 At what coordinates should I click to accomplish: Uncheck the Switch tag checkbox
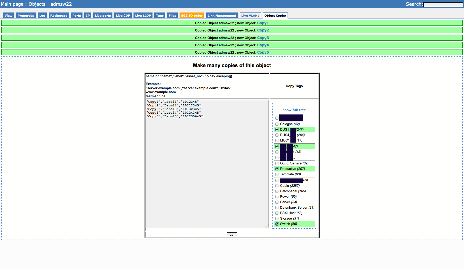(x=277, y=224)
